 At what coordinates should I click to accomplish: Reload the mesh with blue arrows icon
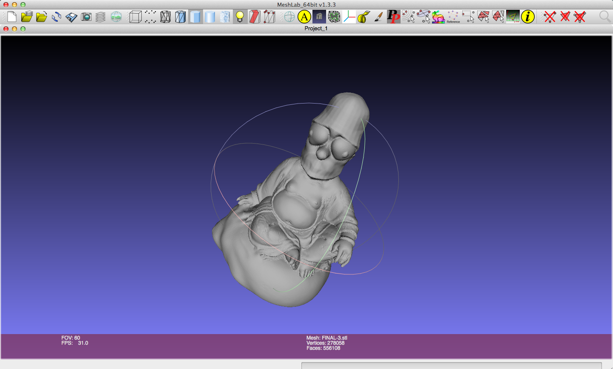[x=56, y=17]
